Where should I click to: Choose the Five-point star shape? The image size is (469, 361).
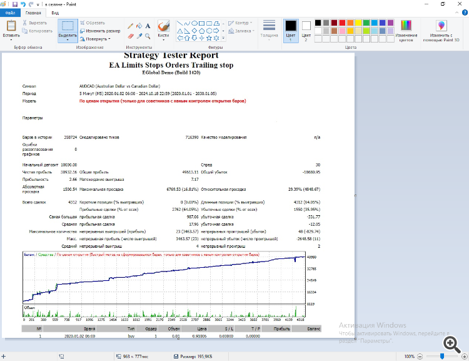[209, 38]
